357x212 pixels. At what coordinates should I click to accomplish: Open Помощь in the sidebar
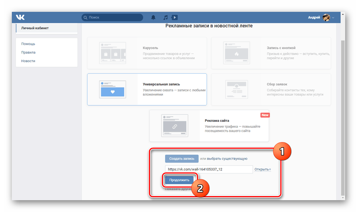point(28,44)
